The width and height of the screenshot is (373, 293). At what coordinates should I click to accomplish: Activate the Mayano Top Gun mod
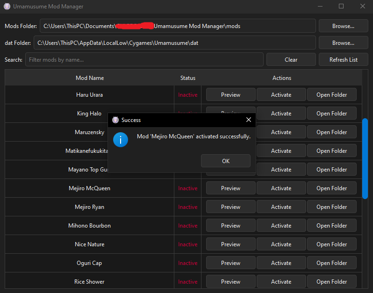(281, 170)
